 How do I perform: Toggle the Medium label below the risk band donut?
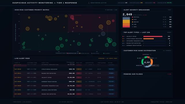pos(141,65)
